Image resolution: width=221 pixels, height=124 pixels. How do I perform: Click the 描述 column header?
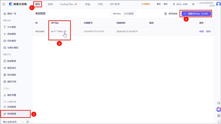click(151, 23)
